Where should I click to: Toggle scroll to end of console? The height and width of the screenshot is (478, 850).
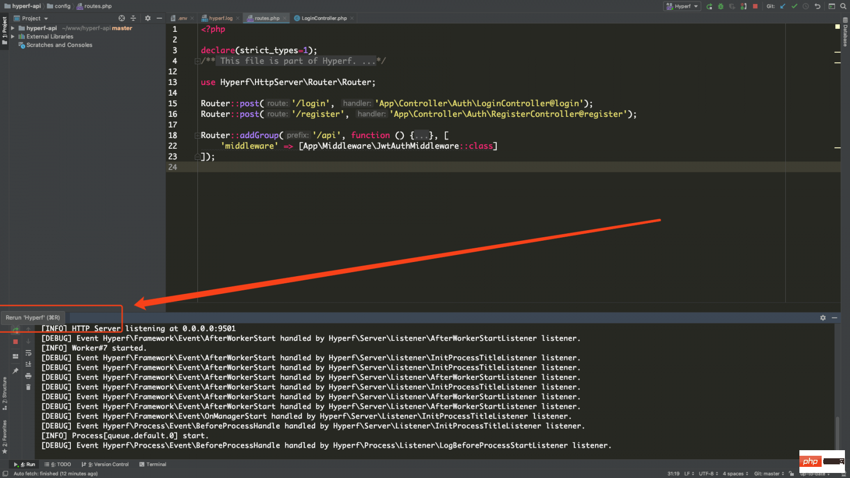[28, 364]
